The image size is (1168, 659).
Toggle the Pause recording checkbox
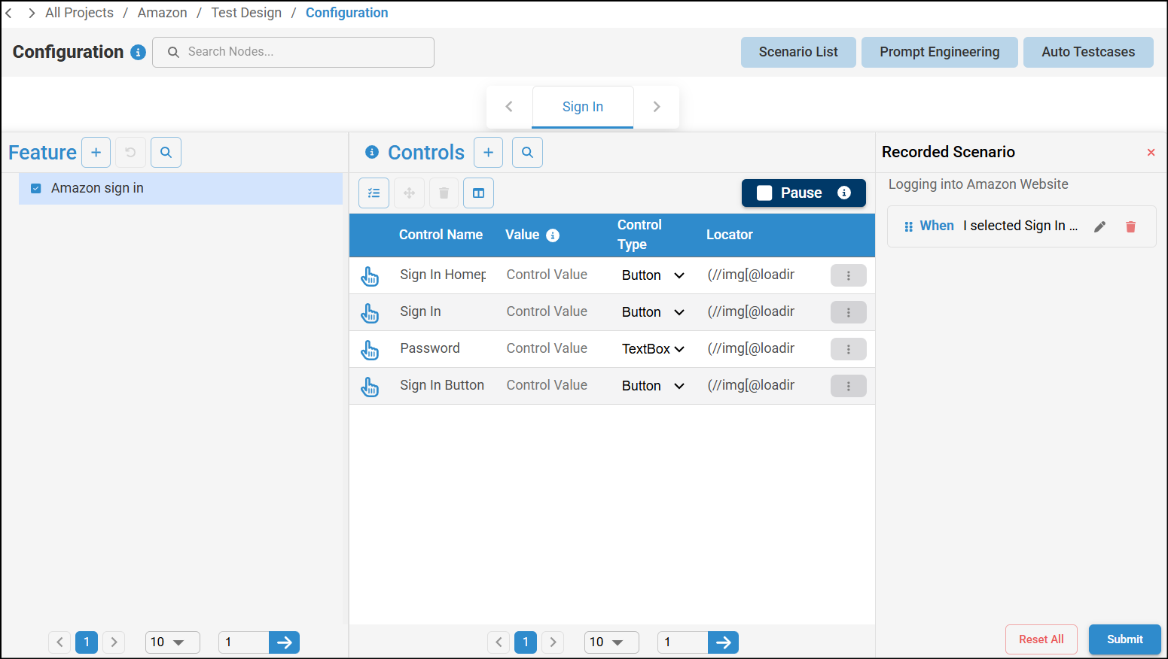pyautogui.click(x=764, y=193)
